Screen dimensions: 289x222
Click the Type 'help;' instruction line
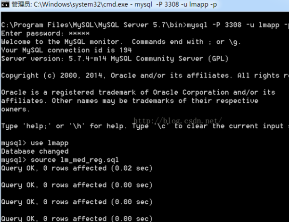144,126
